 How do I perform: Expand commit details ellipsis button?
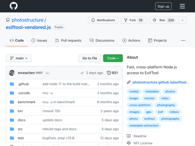47,73
